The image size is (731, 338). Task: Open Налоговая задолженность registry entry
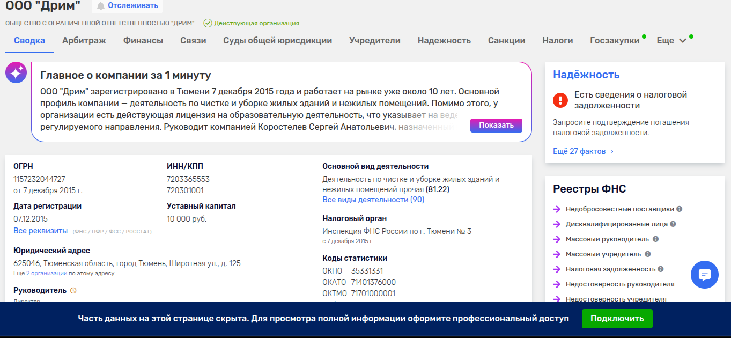pos(611,269)
